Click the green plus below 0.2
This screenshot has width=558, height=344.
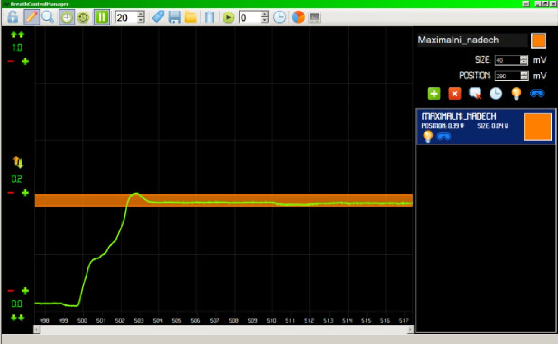click(25, 193)
